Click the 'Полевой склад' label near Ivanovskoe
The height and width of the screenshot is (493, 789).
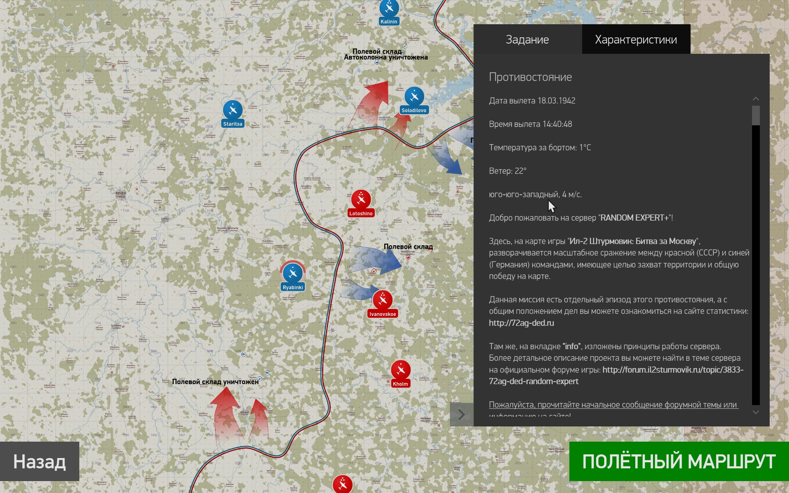408,246
